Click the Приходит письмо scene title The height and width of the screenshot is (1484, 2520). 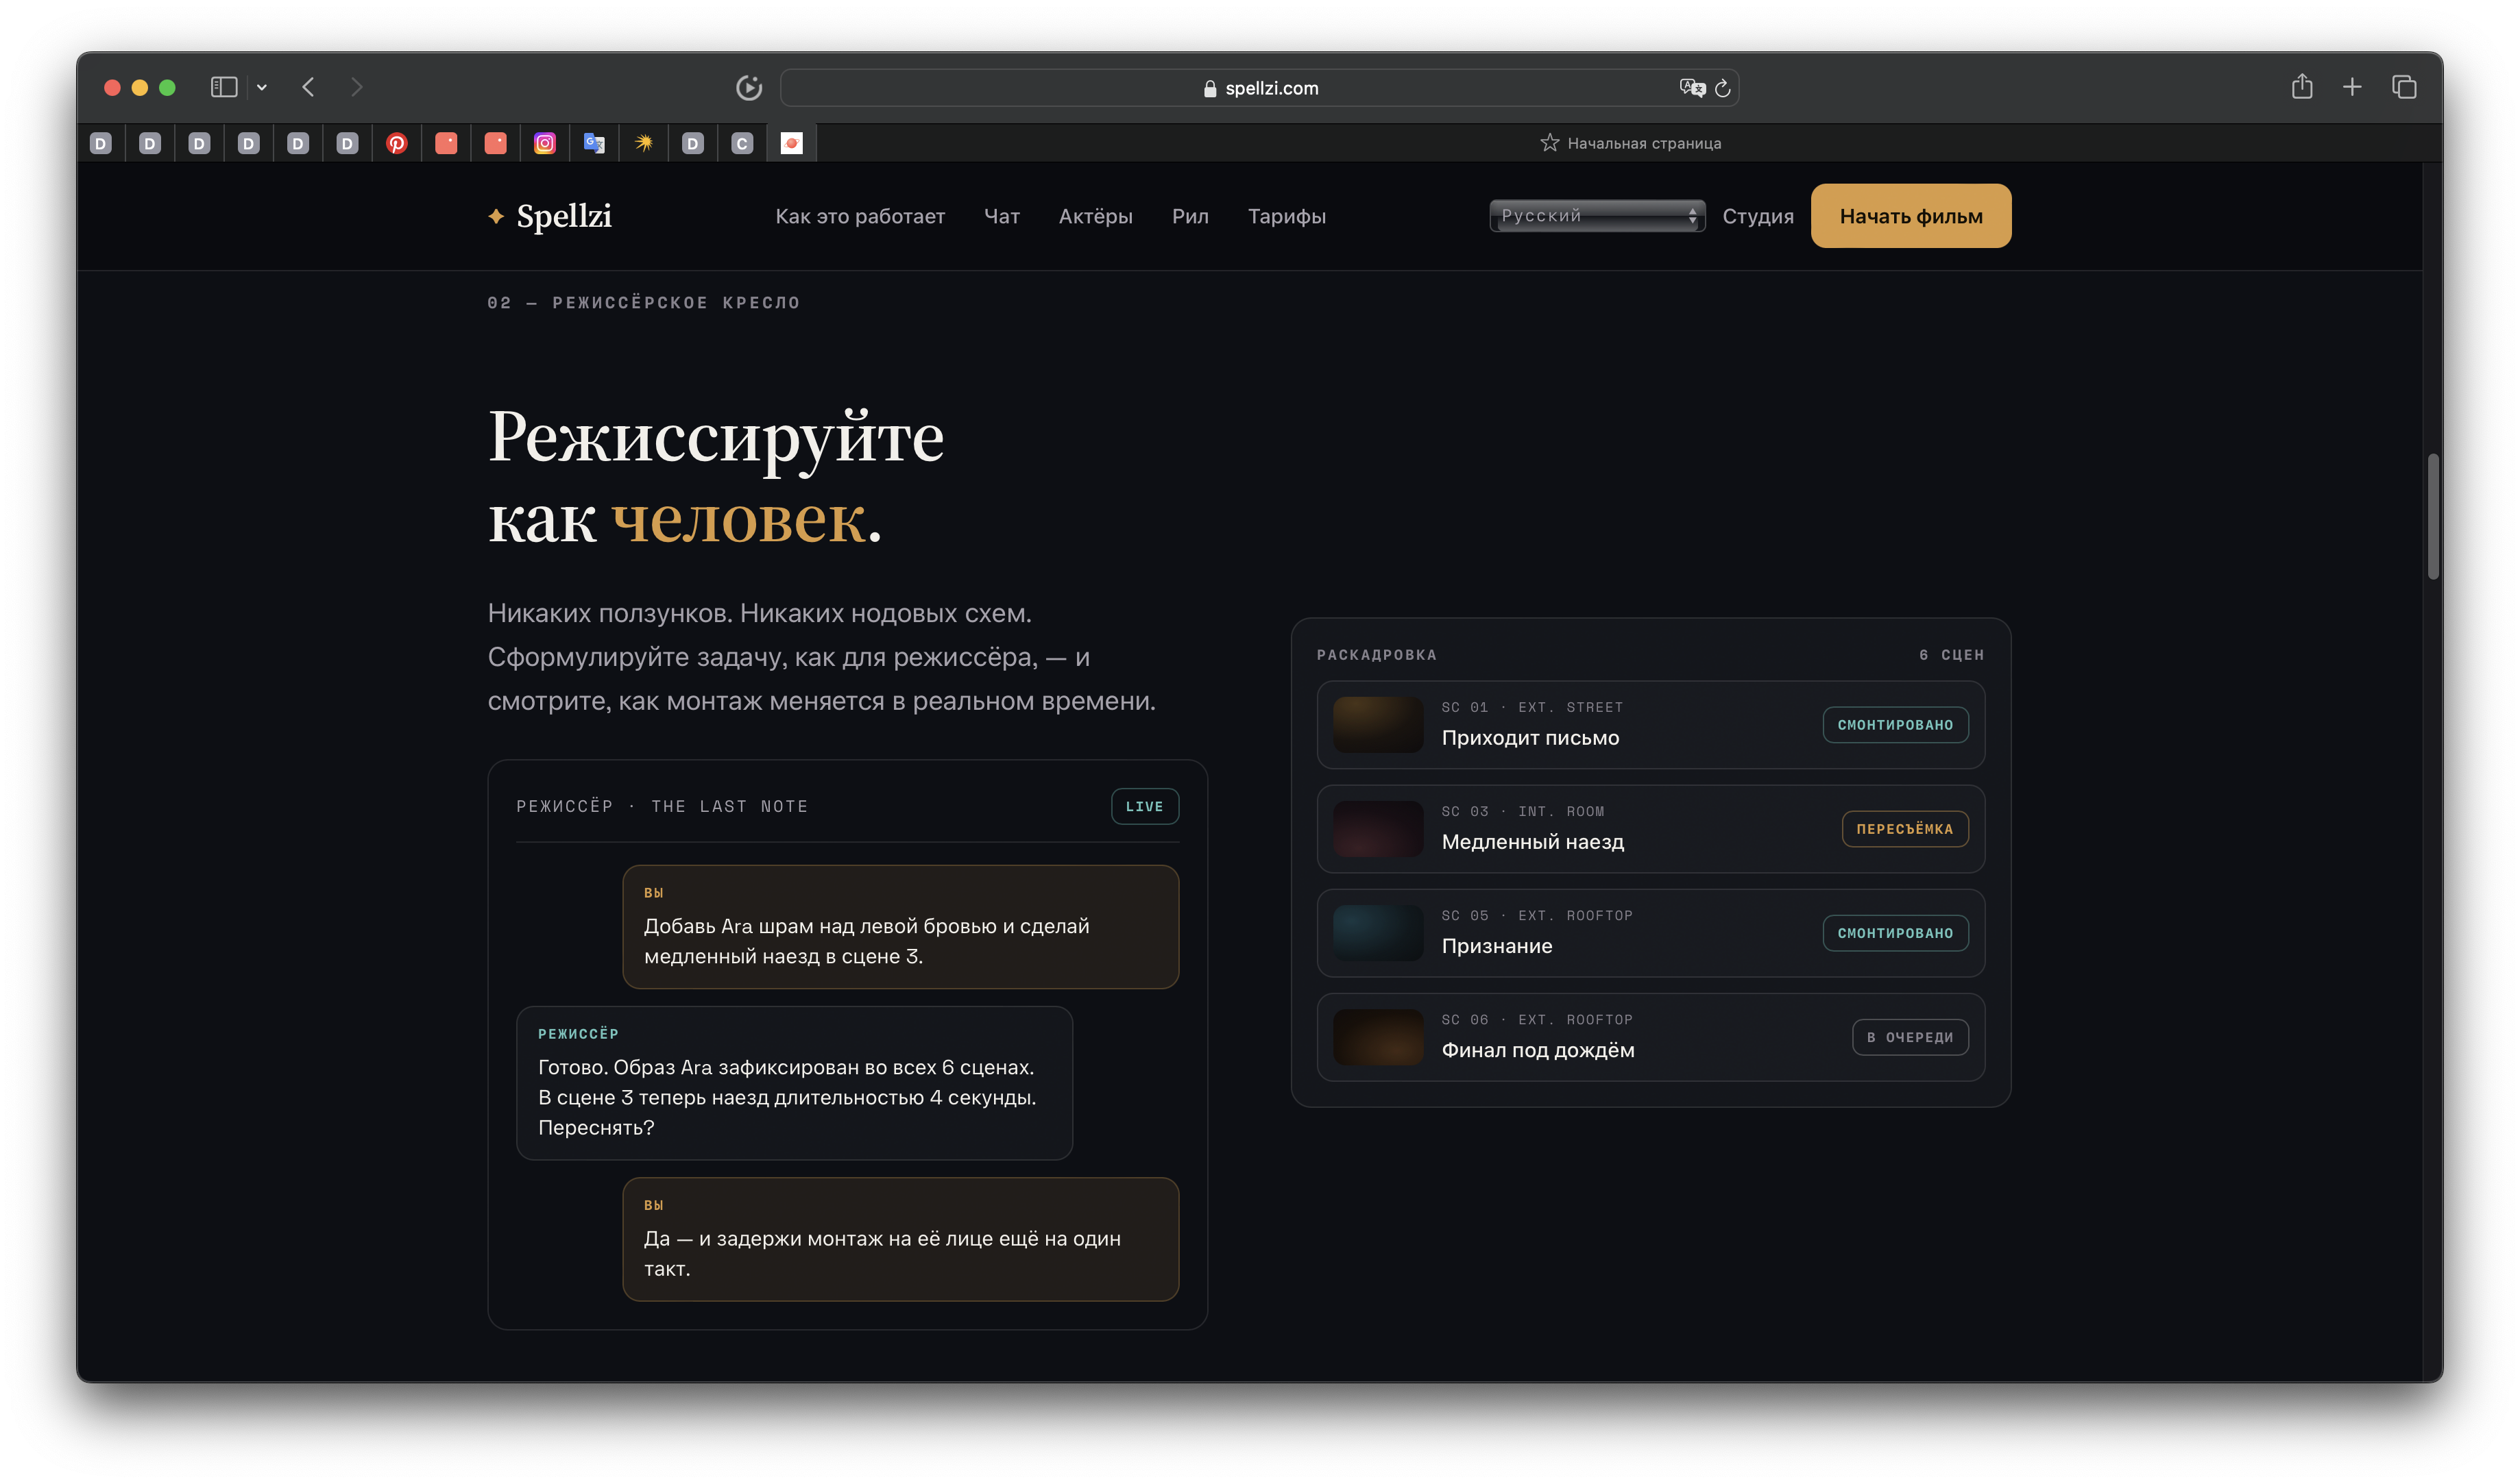pyautogui.click(x=1529, y=738)
